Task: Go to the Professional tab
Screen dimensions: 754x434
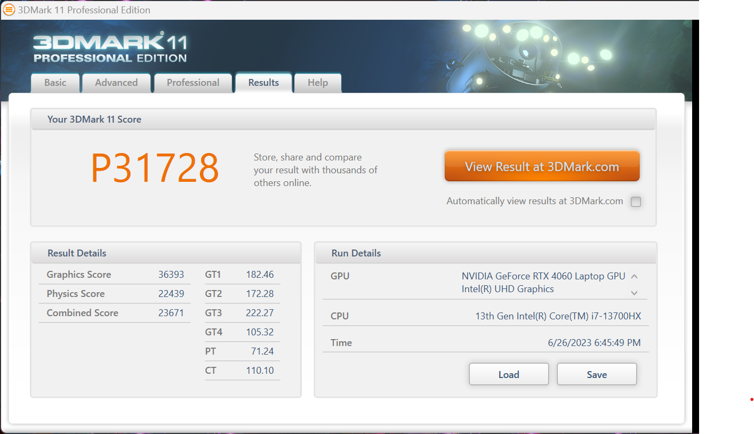Action: (193, 83)
